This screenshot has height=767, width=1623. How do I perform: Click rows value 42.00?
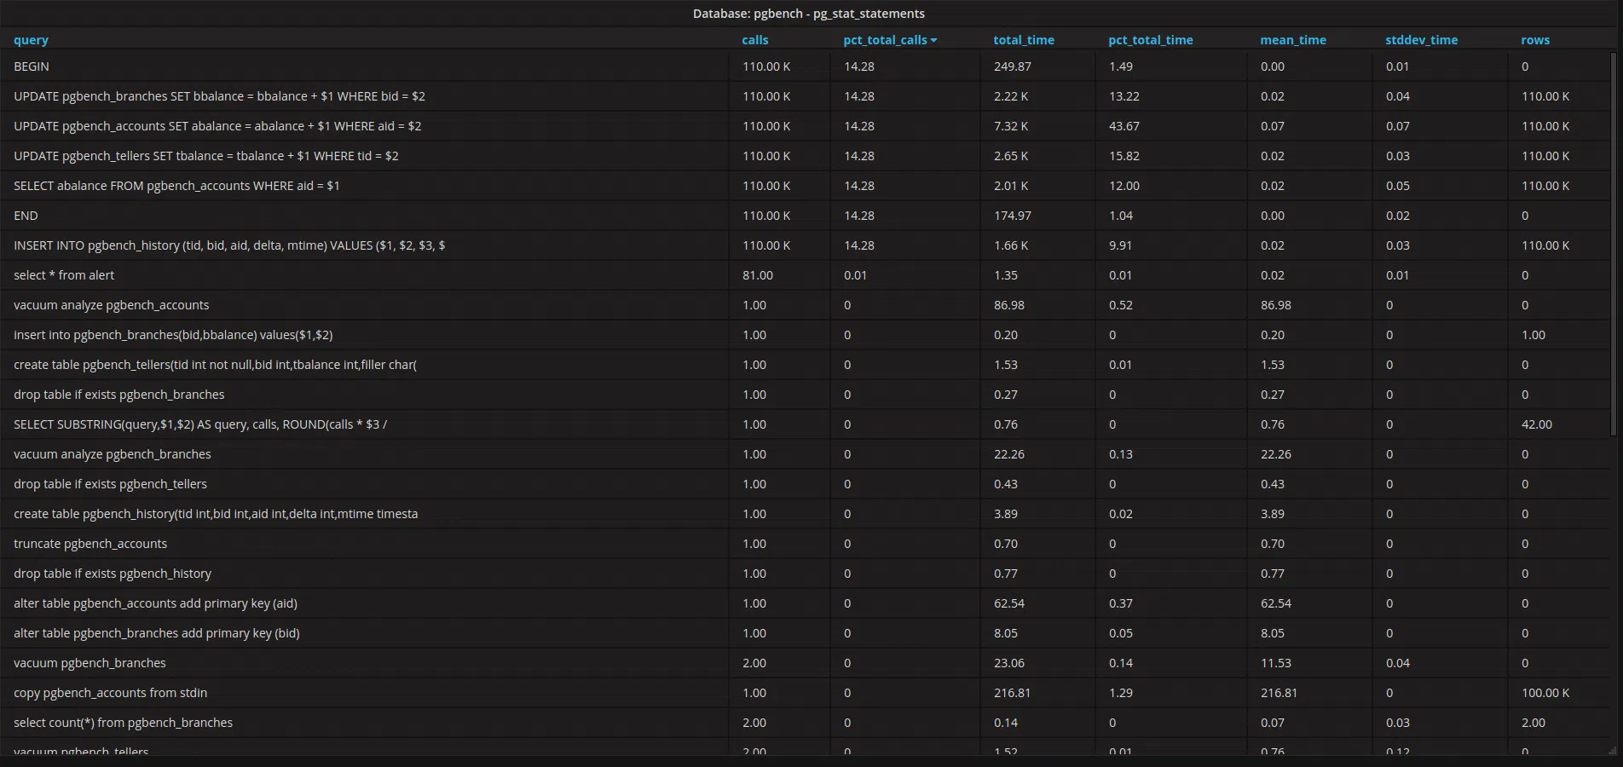1537,424
